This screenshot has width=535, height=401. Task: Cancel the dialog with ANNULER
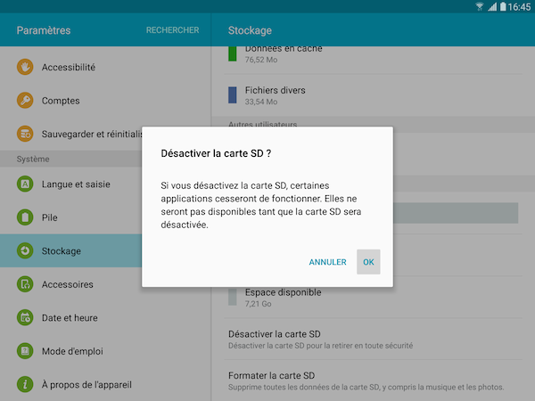click(x=327, y=262)
